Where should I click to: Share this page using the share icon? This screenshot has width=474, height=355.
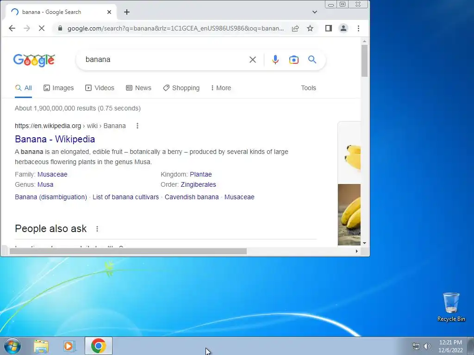click(x=295, y=28)
